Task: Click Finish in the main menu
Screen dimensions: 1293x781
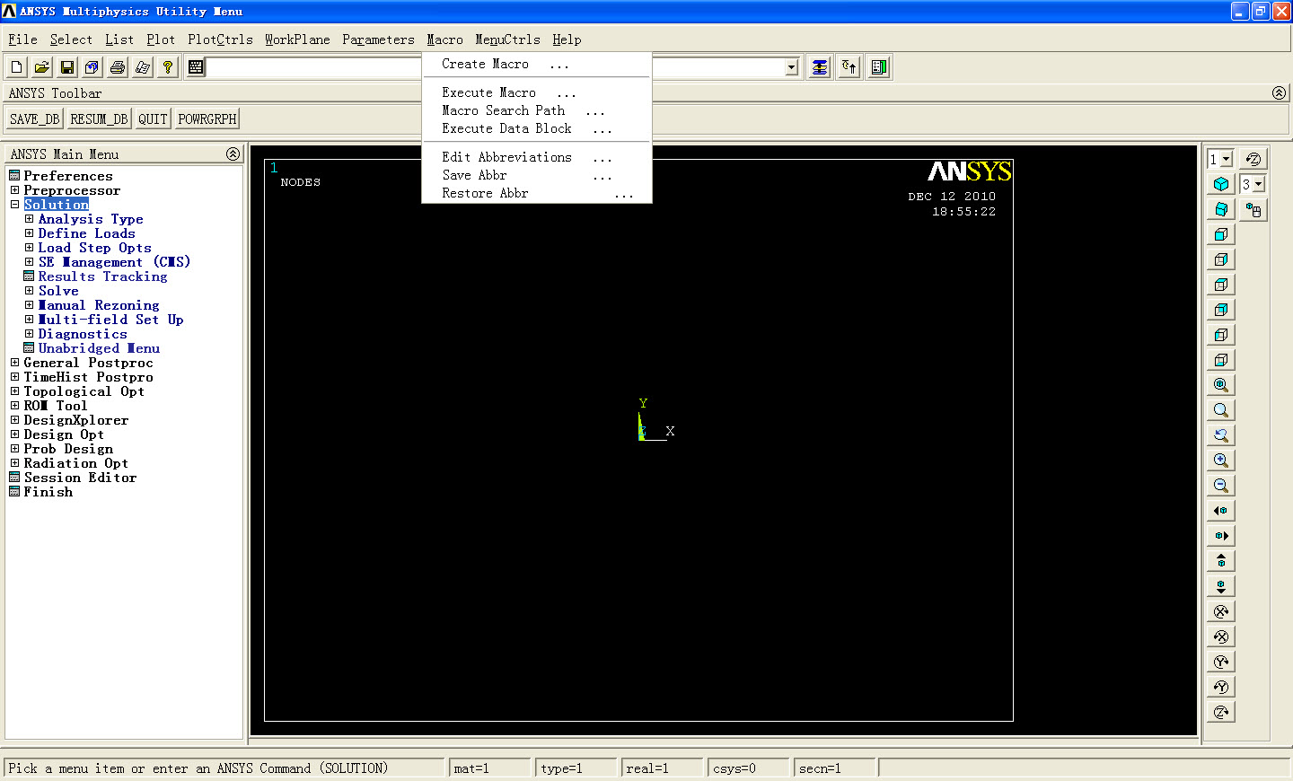Action: click(x=48, y=492)
